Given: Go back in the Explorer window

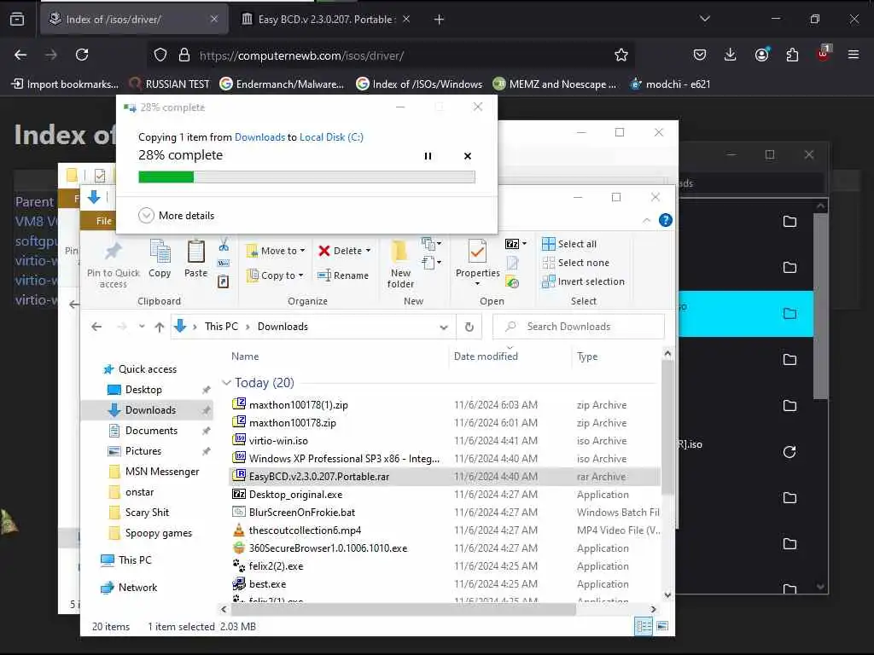Looking at the screenshot, I should click(96, 327).
